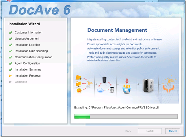Click the disabled Install button

(x=150, y=131)
